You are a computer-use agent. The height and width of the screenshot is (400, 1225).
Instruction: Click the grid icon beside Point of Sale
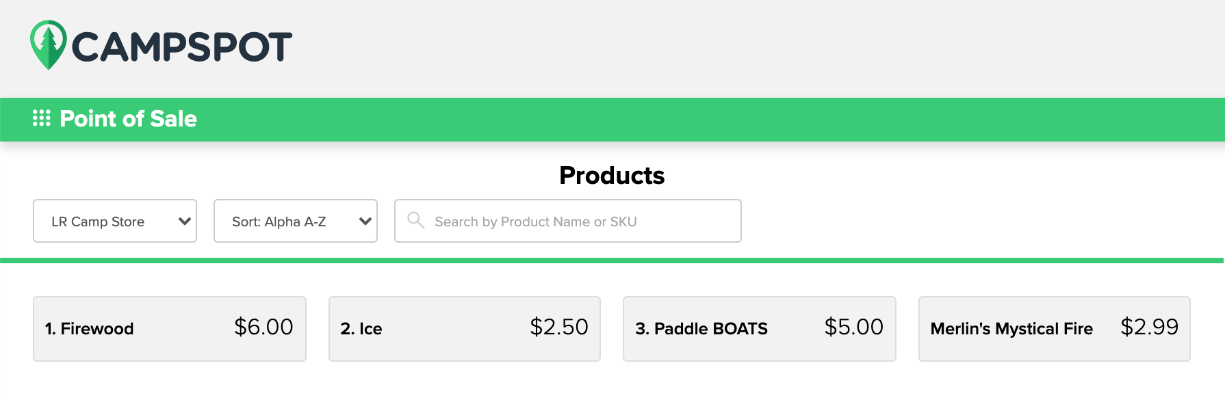pyautogui.click(x=42, y=118)
